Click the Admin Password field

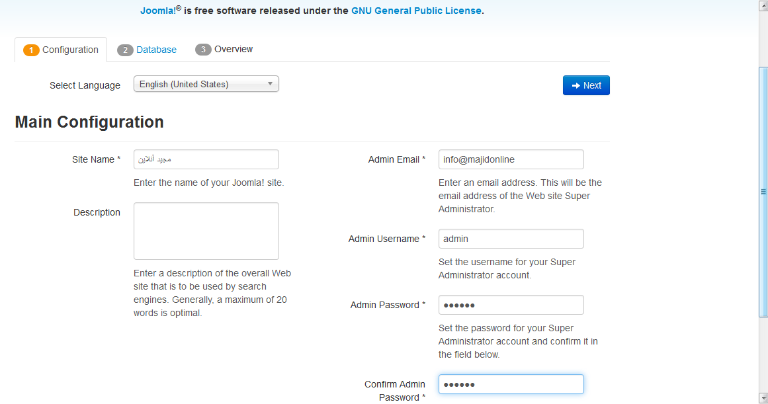point(511,305)
